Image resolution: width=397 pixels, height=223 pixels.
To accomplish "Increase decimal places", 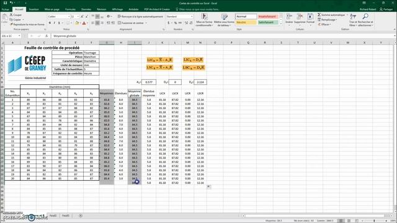I will [x=186, y=23].
